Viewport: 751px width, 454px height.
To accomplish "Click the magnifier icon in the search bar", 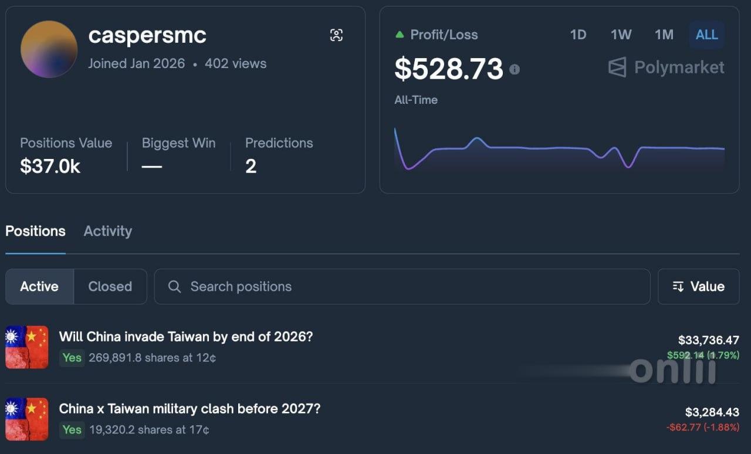I will [x=174, y=286].
